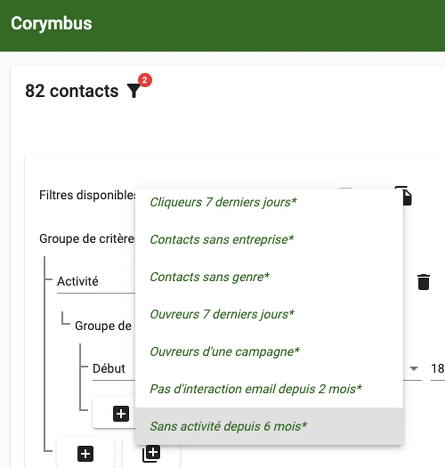Add a criterion under the Début row
Viewport: 445px width, 468px height.
click(121, 413)
